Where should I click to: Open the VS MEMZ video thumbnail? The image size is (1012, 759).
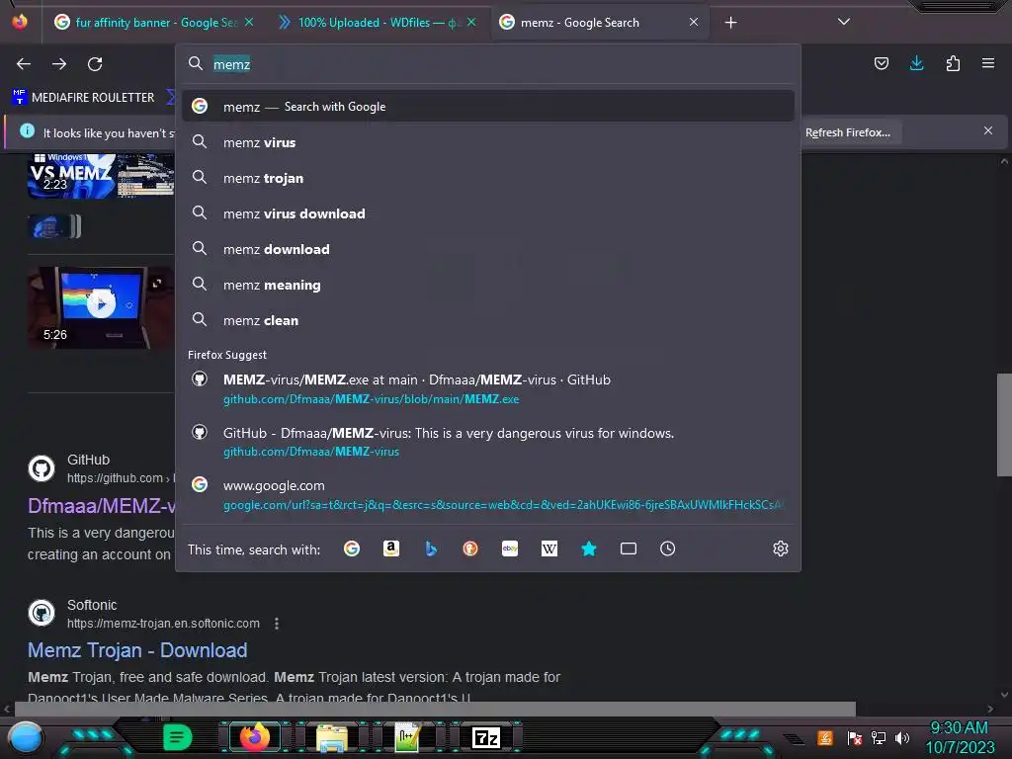point(101,175)
